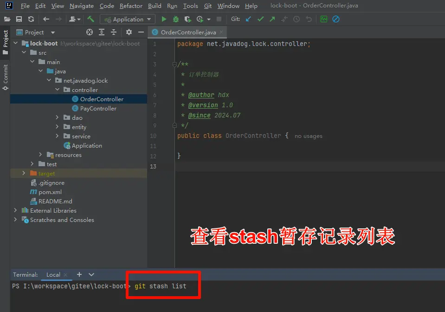Start debugging with the bug icon
This screenshot has height=312, width=445.
(176, 19)
